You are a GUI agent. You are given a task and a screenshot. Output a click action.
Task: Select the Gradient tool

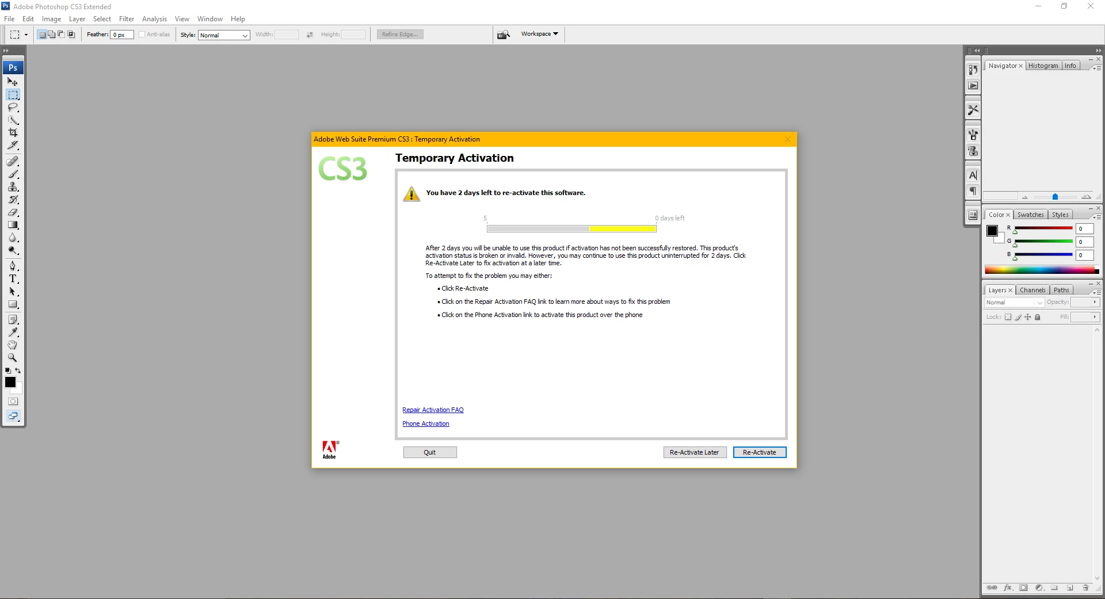point(13,225)
